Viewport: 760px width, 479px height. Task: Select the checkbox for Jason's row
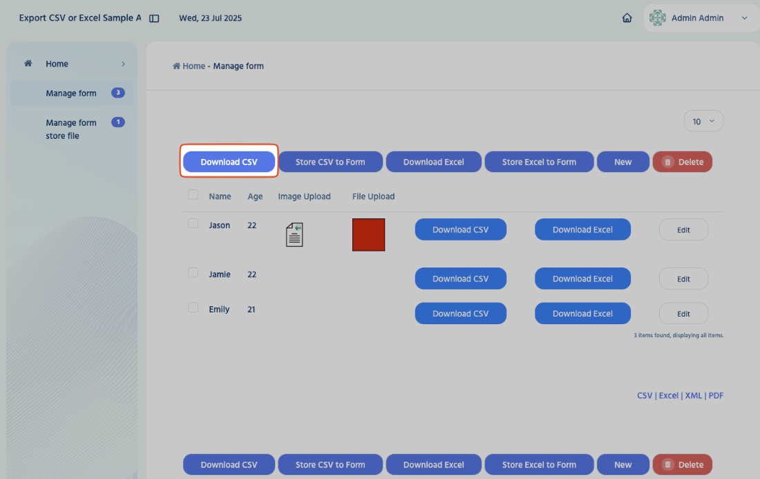tap(193, 223)
